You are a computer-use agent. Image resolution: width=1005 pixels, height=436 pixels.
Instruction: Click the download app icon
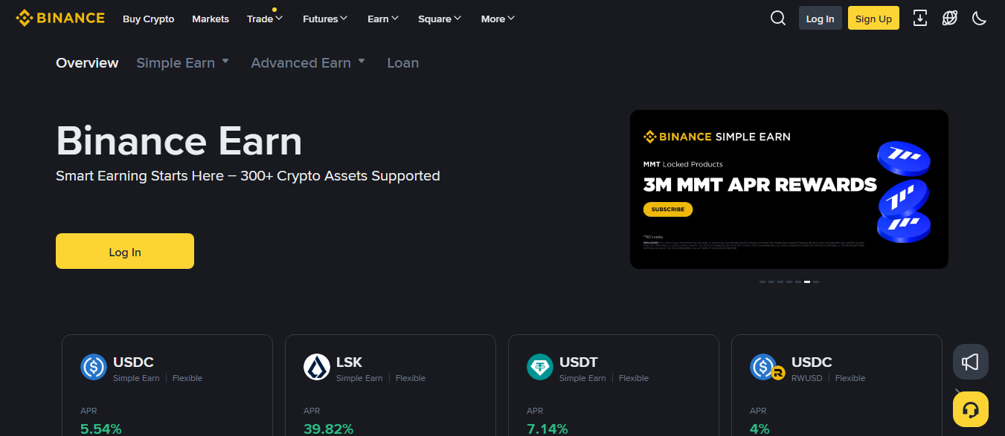[x=920, y=19]
